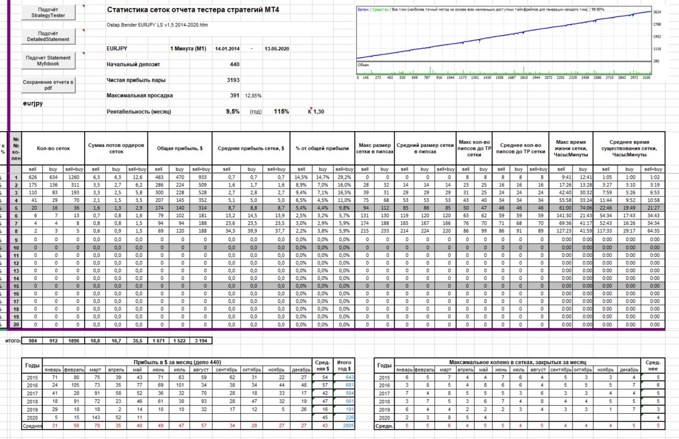The height and width of the screenshot is (439, 679).
Task: Select the lowercase eurjpy label cell
Action: point(33,104)
